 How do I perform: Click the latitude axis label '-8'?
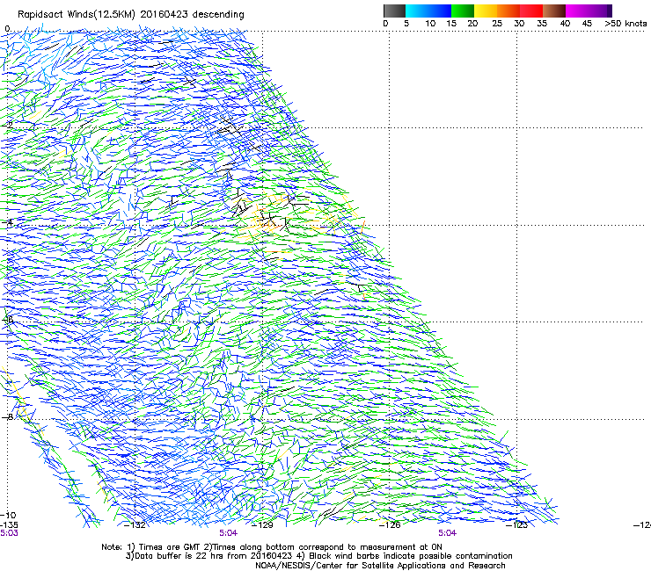[x=7, y=416]
